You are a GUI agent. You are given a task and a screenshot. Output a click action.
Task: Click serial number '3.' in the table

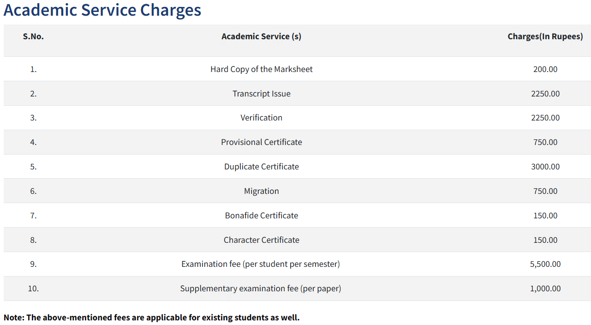pyautogui.click(x=33, y=118)
